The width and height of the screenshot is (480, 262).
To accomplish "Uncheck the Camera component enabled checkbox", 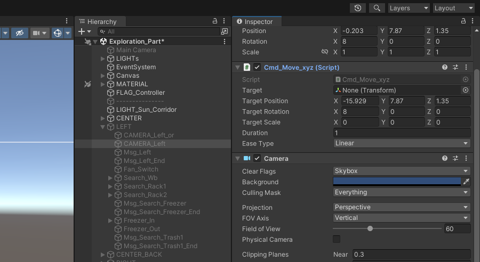I will tap(257, 159).
